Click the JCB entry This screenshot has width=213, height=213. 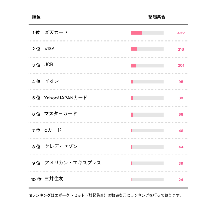(49, 65)
